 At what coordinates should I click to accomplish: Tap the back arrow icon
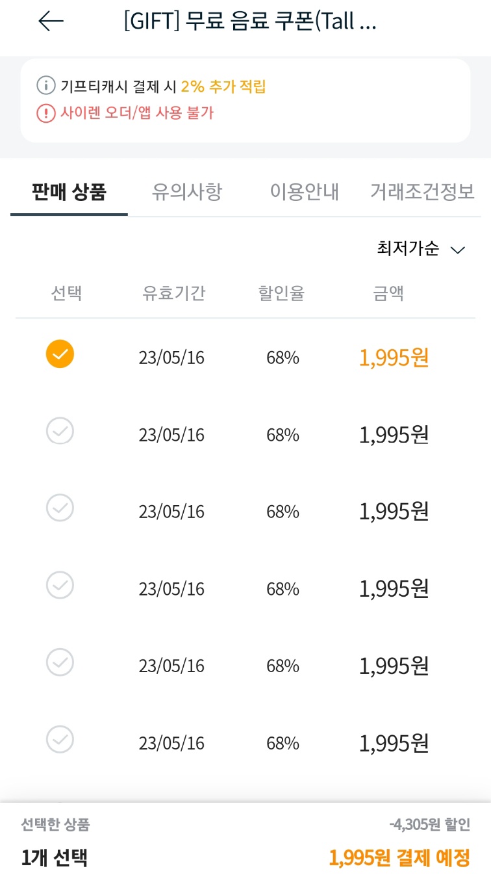click(51, 21)
